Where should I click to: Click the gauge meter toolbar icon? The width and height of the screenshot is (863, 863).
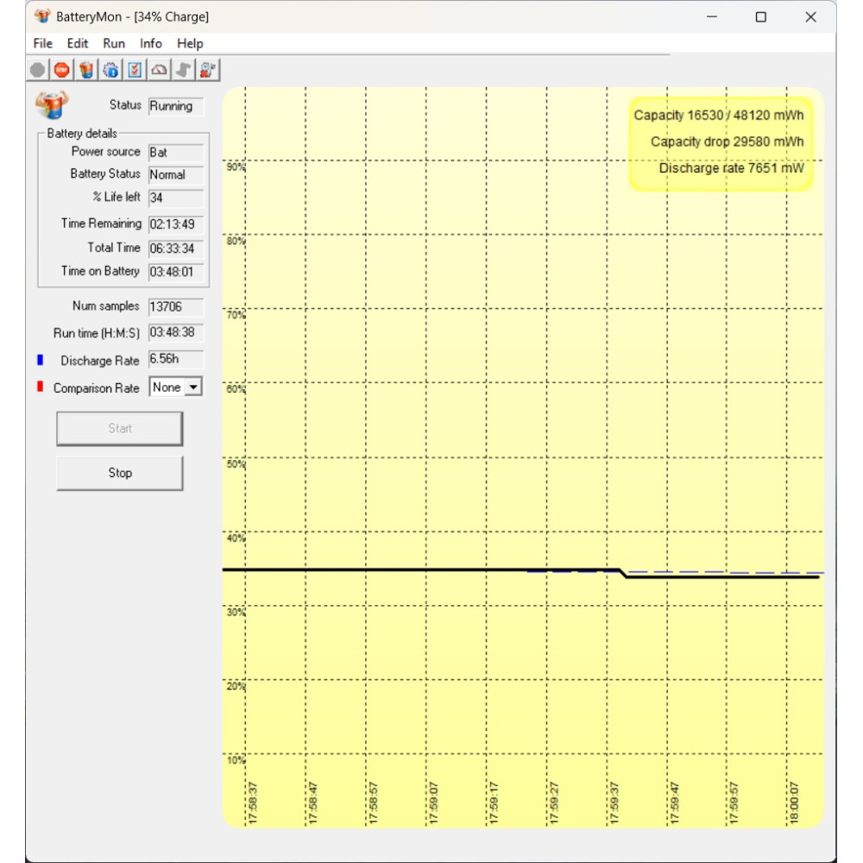tap(159, 70)
